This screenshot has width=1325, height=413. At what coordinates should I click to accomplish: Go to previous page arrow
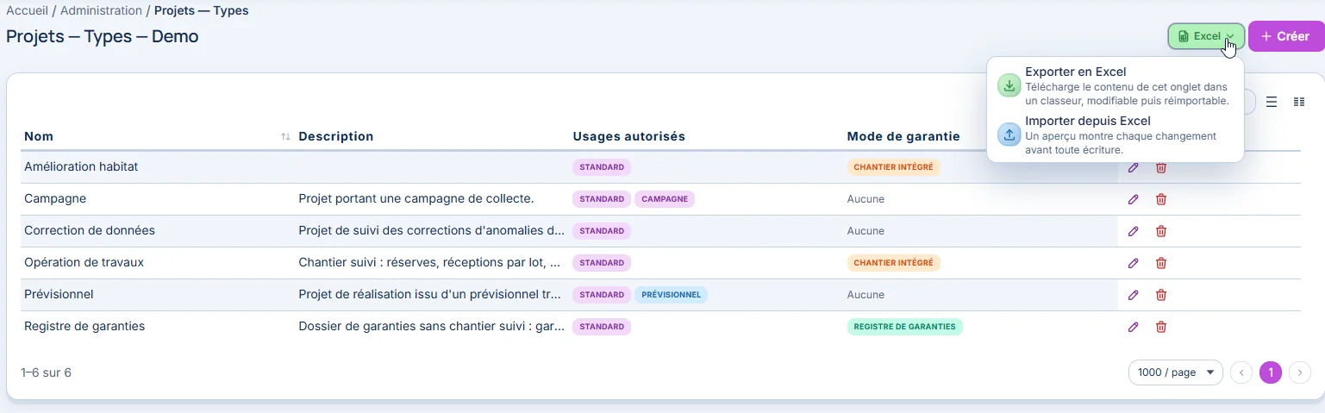pos(1241,372)
